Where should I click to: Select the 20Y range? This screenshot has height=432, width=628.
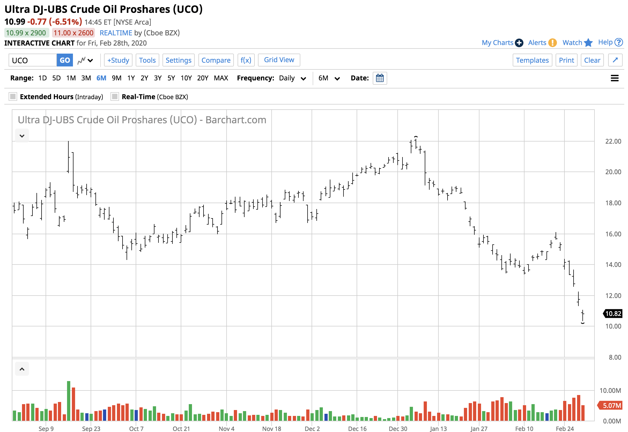(x=202, y=78)
